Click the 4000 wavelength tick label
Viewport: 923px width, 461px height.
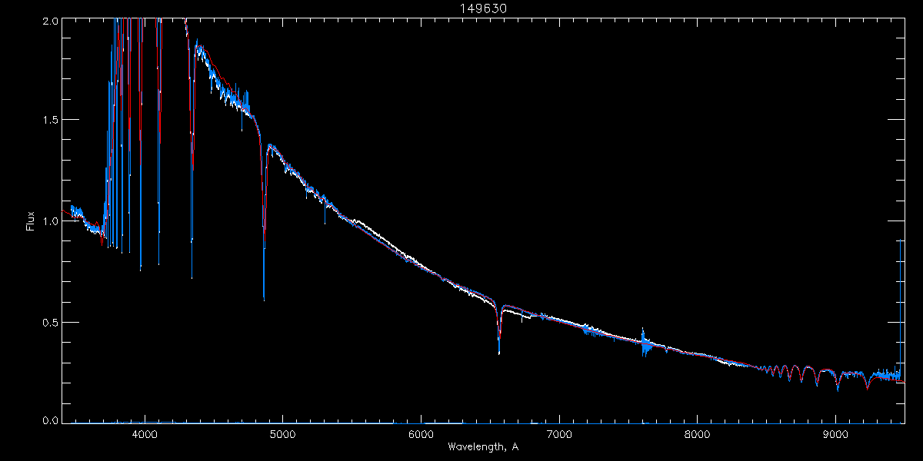(145, 434)
